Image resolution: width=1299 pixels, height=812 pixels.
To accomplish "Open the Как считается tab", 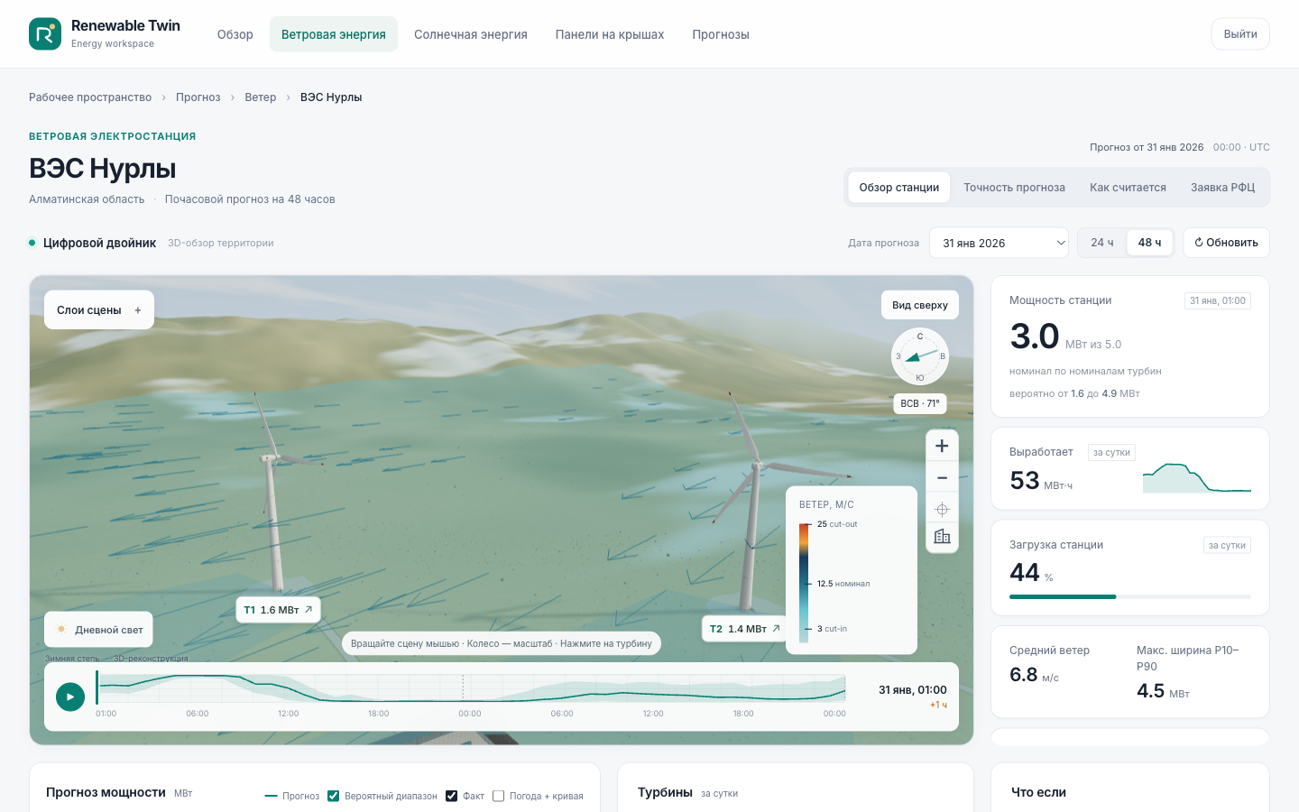I will (x=1128, y=188).
